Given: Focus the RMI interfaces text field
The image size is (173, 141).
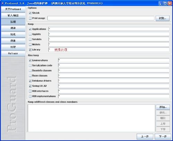Looking at the screenshot, I should (114, 91).
